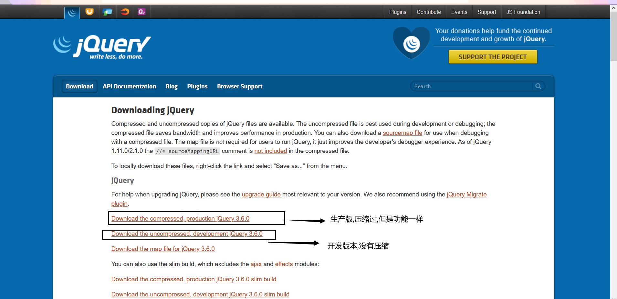Select the Download nav tab

[x=79, y=86]
